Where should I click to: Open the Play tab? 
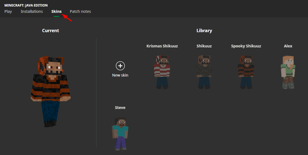tap(8, 11)
